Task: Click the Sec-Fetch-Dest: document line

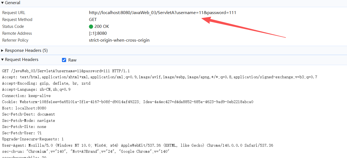Action: [x=29, y=114]
